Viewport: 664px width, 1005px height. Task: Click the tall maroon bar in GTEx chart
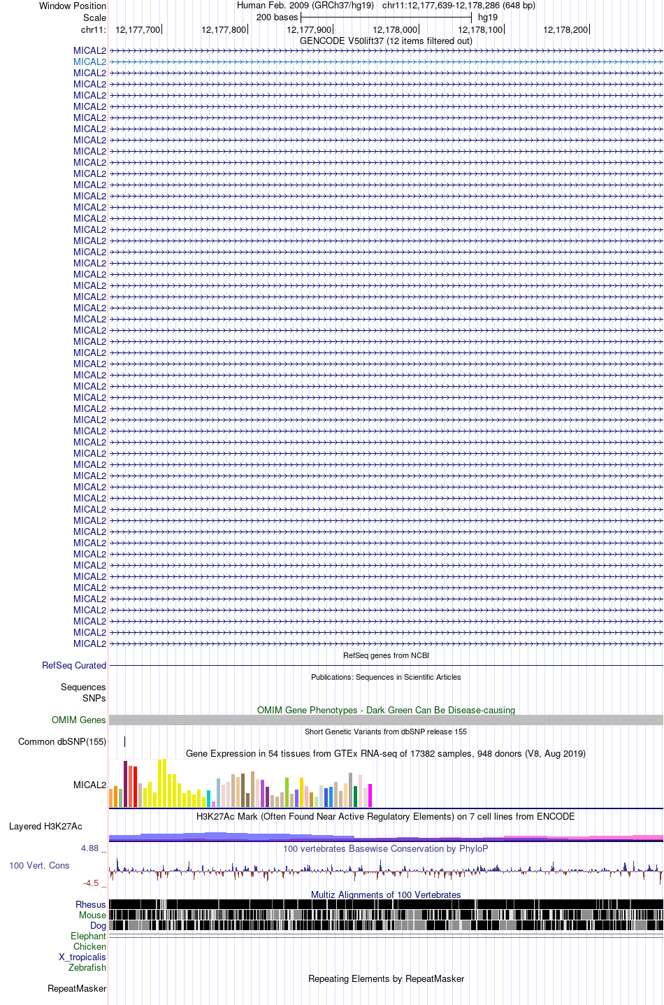(x=125, y=784)
